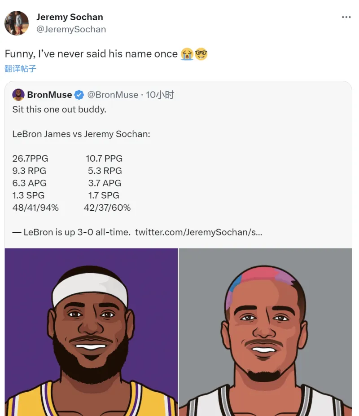
Task: Click BronMuse's small profile avatar
Action: 18,95
